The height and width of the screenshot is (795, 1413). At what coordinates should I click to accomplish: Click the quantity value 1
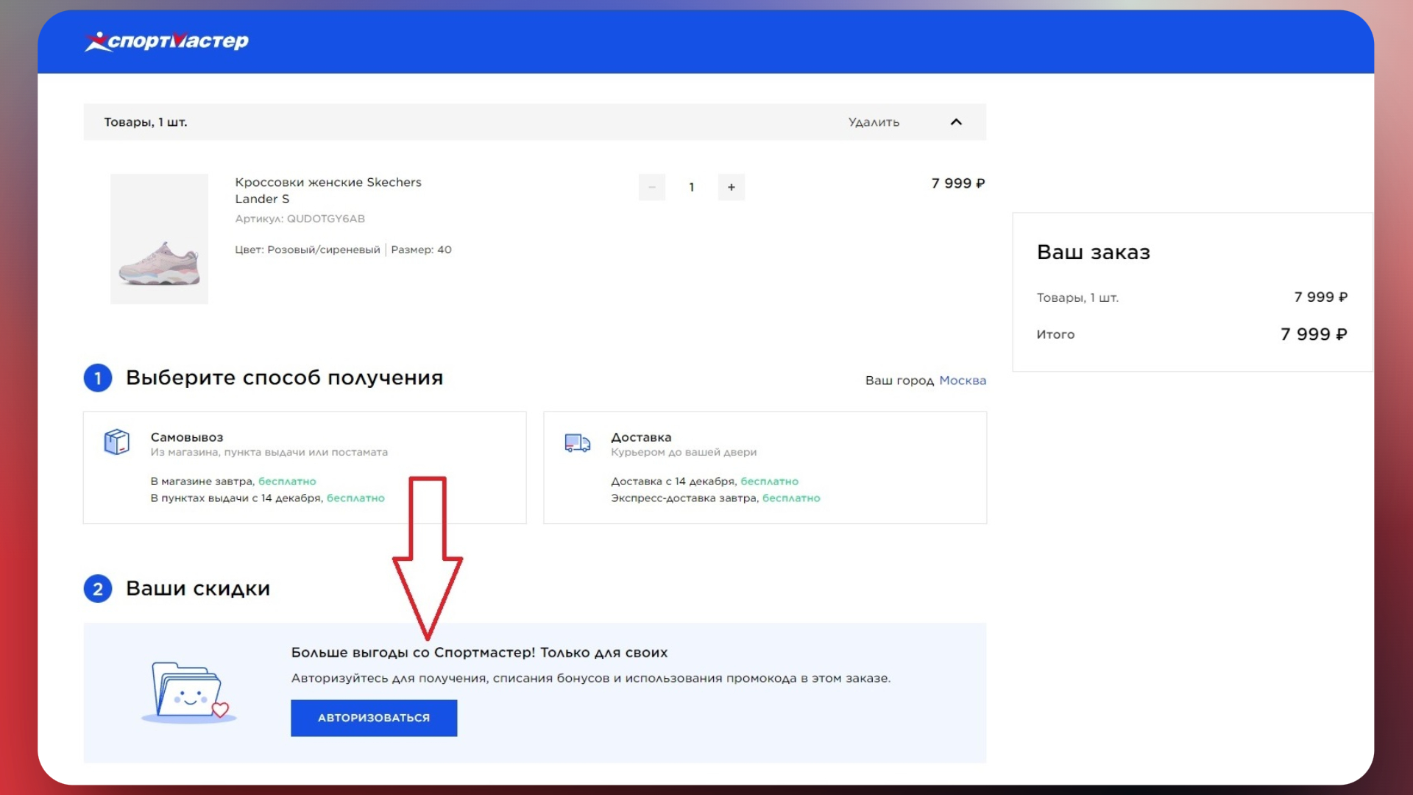pyautogui.click(x=692, y=187)
